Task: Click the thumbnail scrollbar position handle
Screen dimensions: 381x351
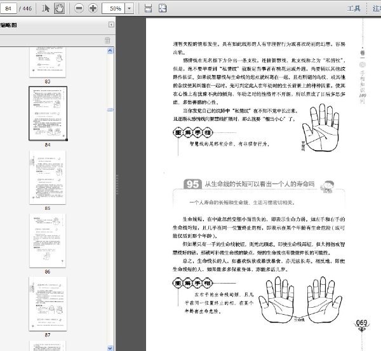Action: [110, 110]
